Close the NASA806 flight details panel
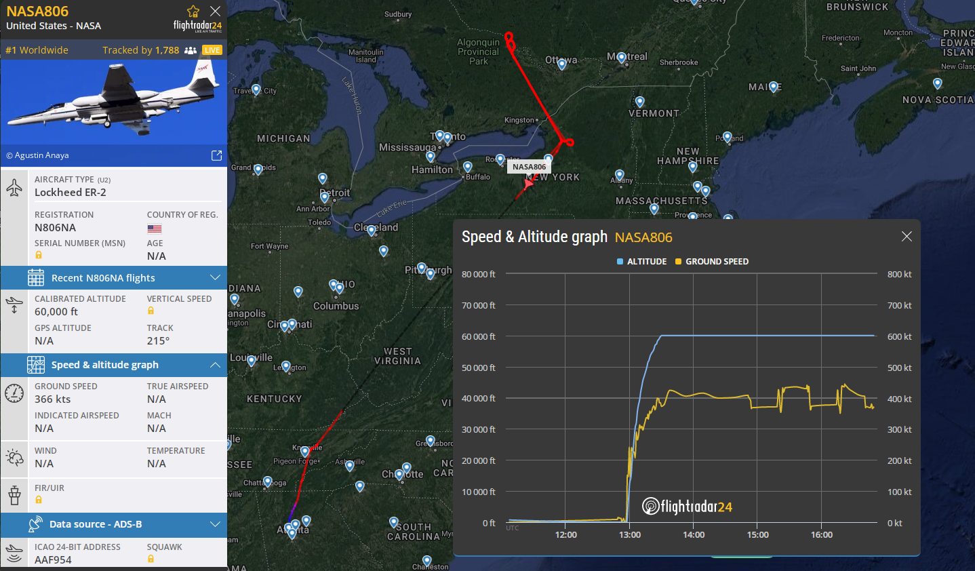 [216, 11]
